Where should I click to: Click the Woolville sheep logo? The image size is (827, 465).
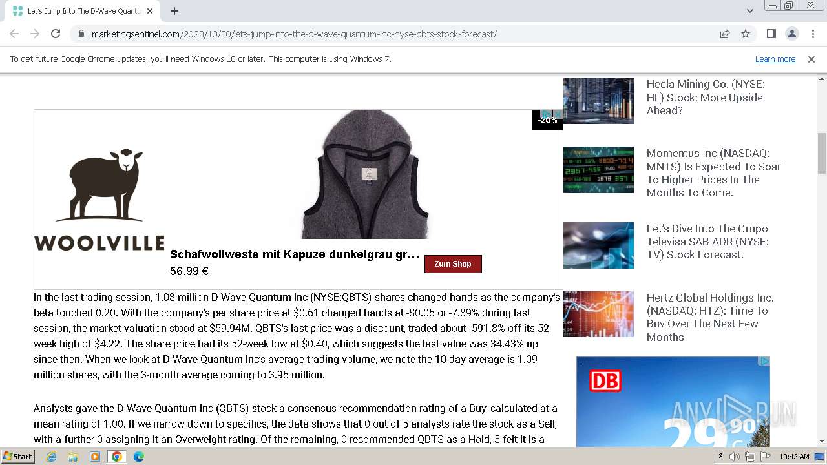pos(99,199)
